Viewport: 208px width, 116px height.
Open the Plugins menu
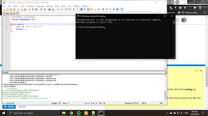coord(76,6)
